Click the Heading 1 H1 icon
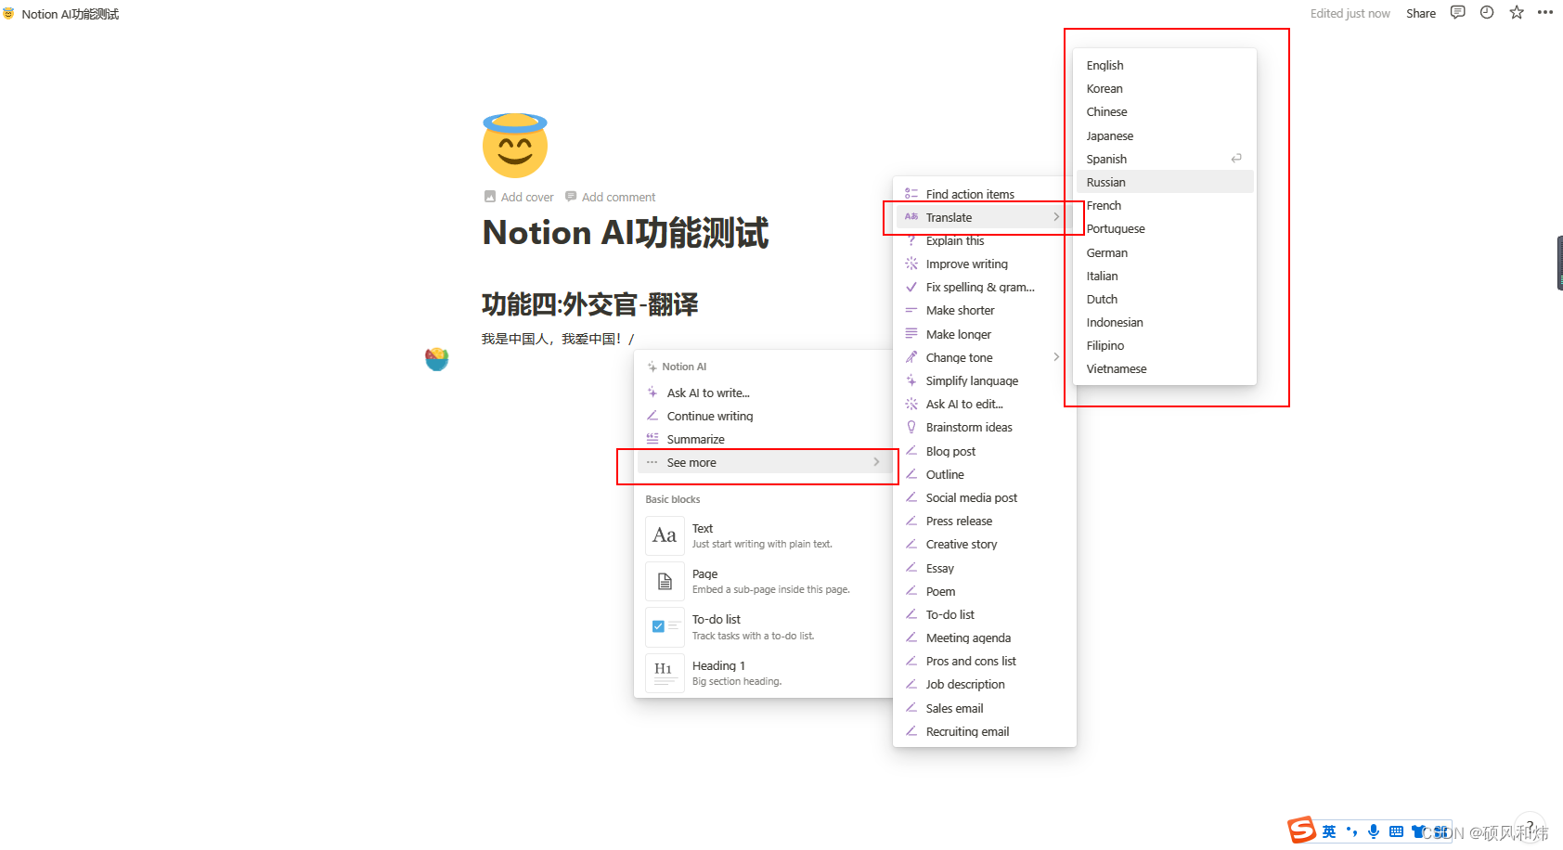1563x850 pixels. [x=665, y=674]
